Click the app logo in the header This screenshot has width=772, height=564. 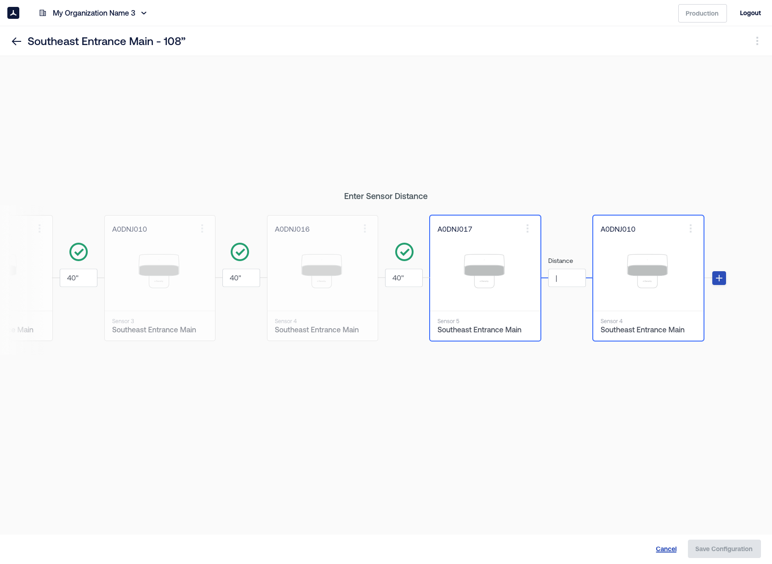13,13
